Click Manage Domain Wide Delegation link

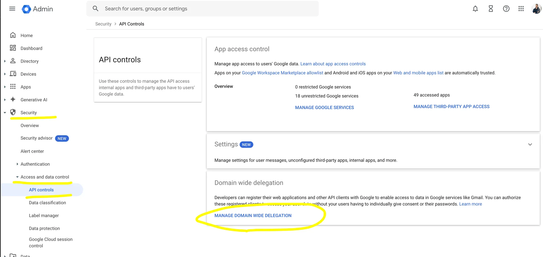(253, 215)
